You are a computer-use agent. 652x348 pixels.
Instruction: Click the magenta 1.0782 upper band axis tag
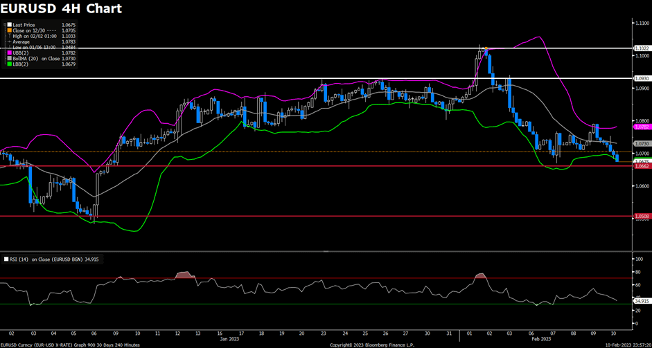click(642, 127)
